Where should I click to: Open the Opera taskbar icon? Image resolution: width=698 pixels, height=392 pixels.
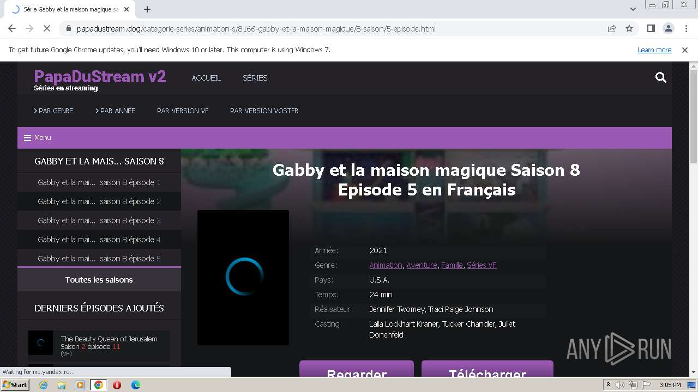point(117,385)
